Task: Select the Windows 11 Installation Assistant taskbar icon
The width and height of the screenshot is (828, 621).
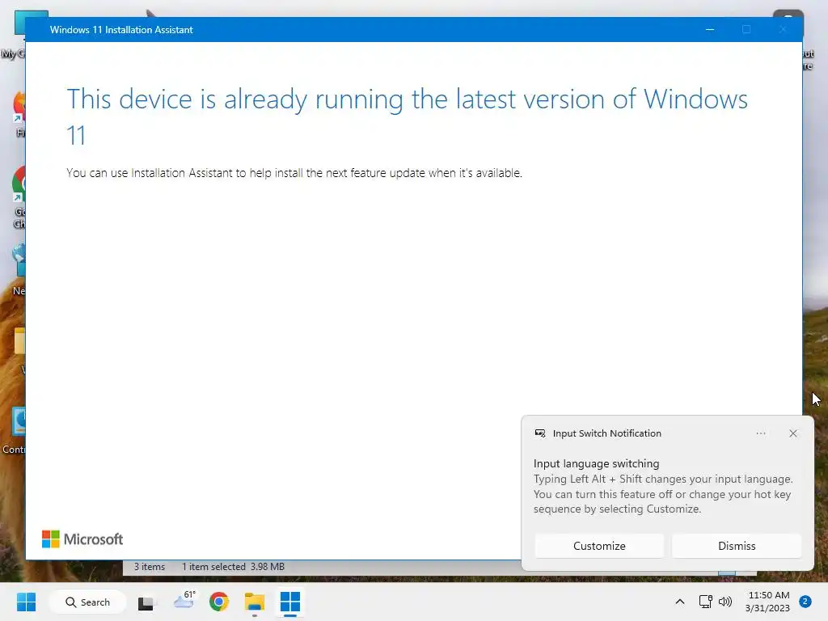Action: click(x=290, y=602)
